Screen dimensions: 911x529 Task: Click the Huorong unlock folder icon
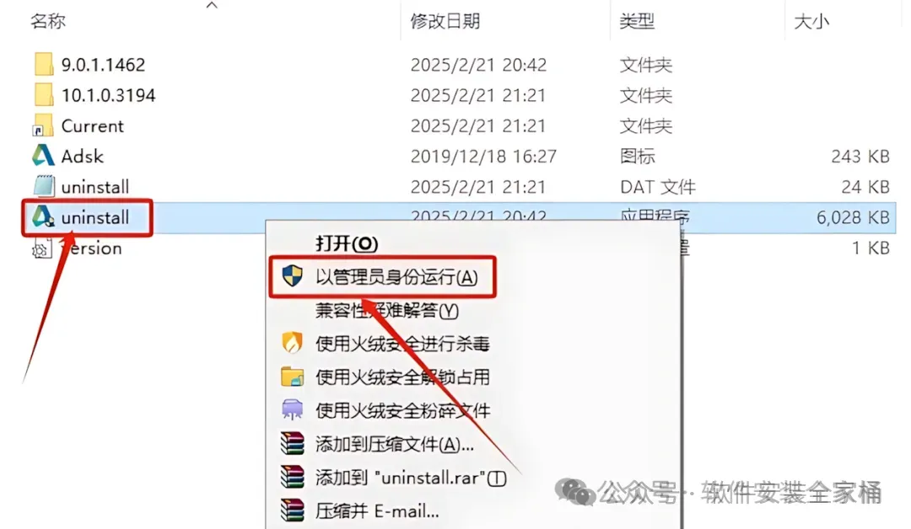tap(292, 377)
